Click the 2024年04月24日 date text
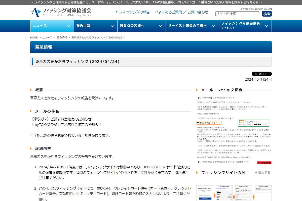 [258, 79]
